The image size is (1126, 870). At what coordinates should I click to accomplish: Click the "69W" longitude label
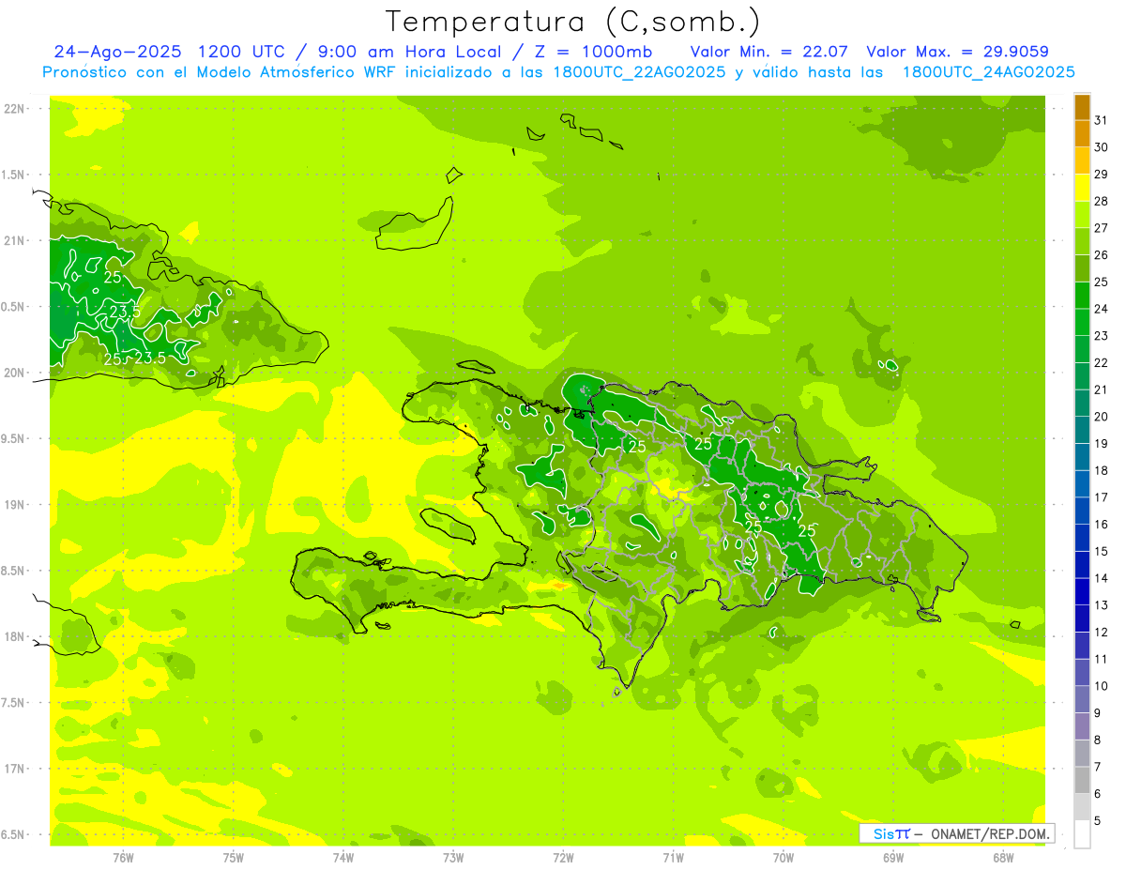click(x=893, y=857)
